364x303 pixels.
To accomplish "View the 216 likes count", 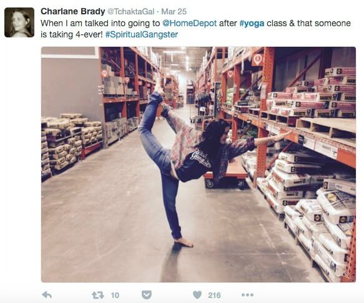I will point(214,295).
